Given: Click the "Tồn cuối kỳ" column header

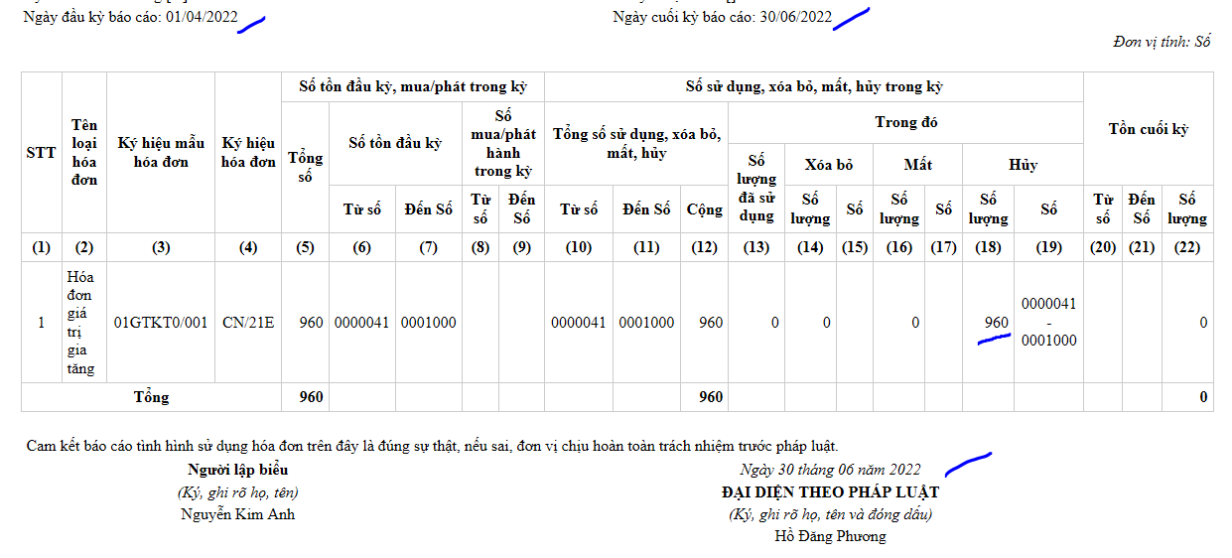Looking at the screenshot, I should (1148, 129).
